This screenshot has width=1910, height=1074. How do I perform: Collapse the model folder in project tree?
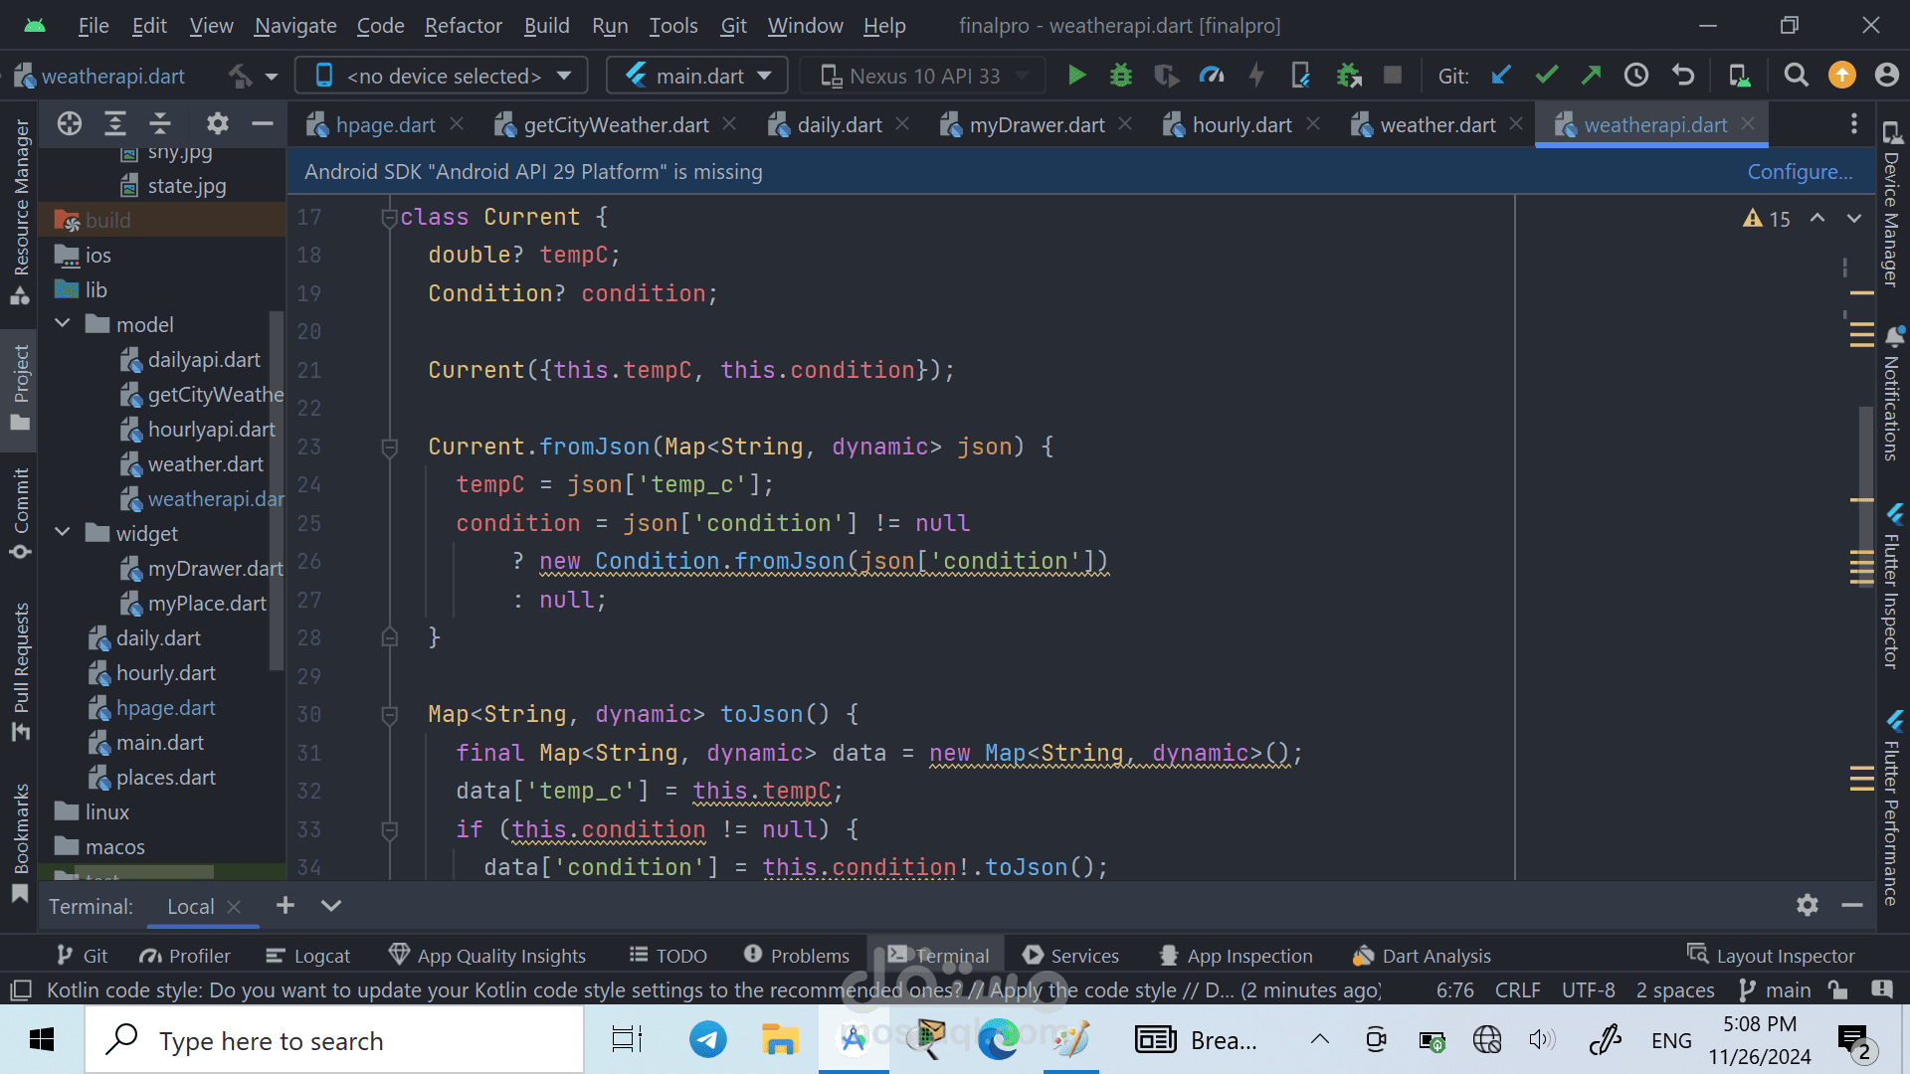63,324
